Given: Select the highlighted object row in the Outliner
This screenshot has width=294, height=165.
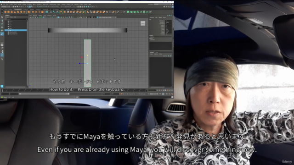Looking at the screenshot, I should tap(16, 30).
